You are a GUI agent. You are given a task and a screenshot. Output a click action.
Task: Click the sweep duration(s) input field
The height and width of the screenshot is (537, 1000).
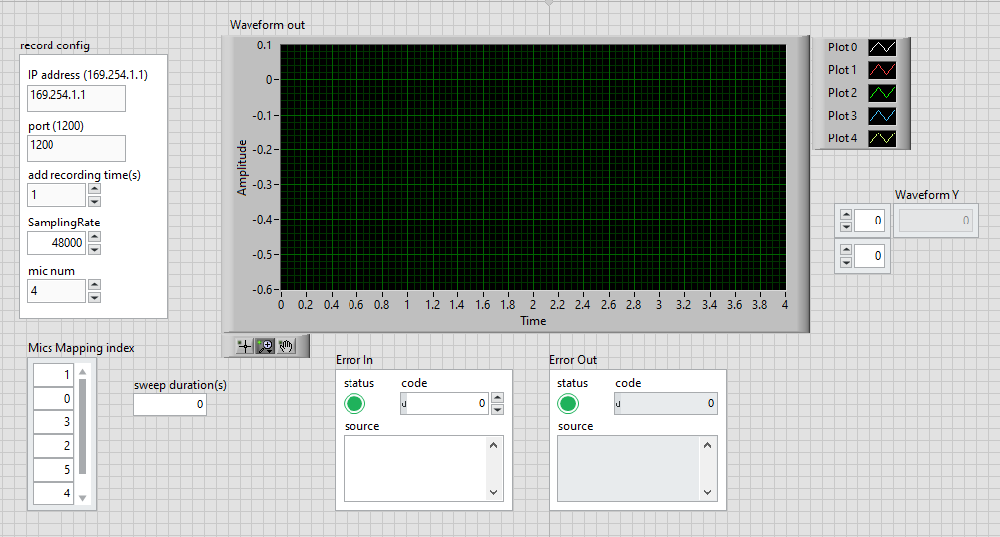pyautogui.click(x=169, y=404)
